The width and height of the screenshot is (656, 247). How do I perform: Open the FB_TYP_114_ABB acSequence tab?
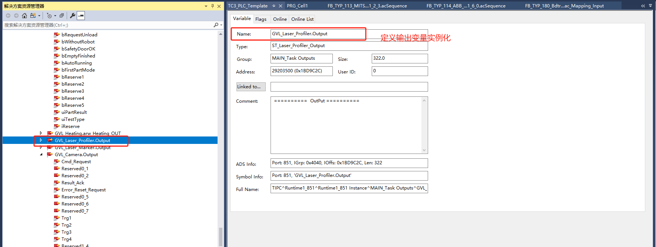(x=466, y=6)
